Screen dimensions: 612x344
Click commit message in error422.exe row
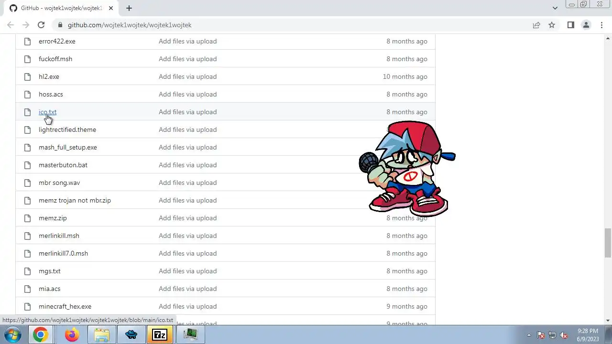coord(187,41)
